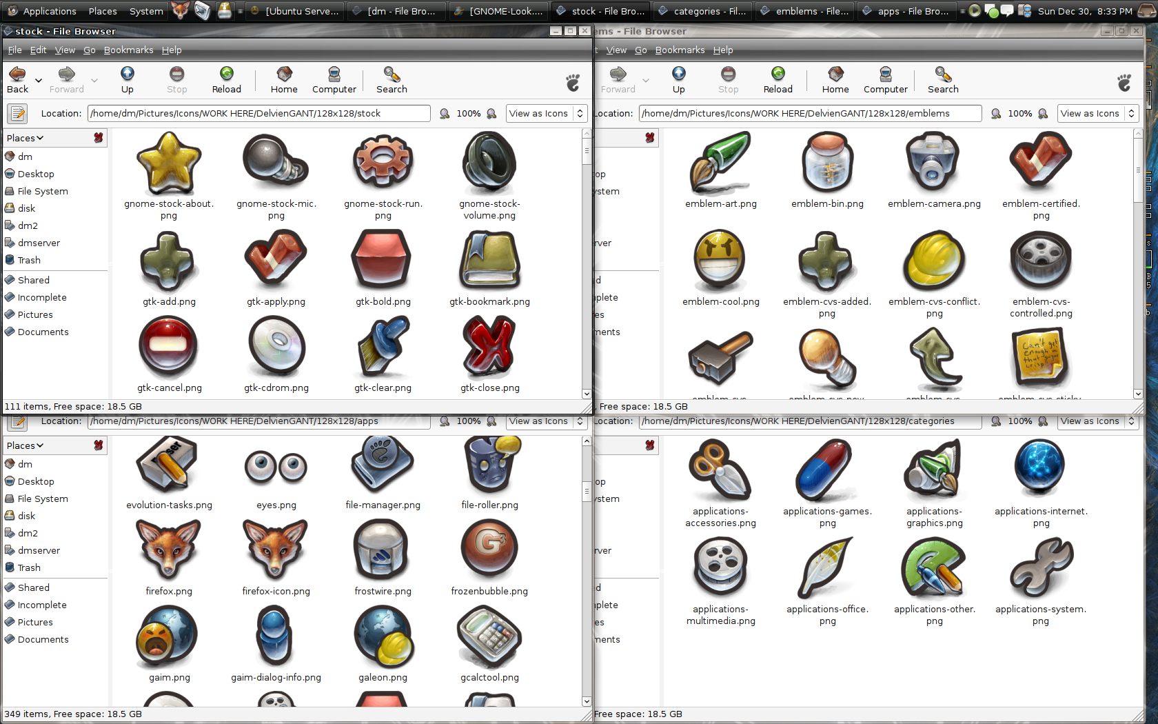Viewport: 1158px width, 724px height.
Task: Zoom out in the categories window location bar
Action: pos(996,421)
